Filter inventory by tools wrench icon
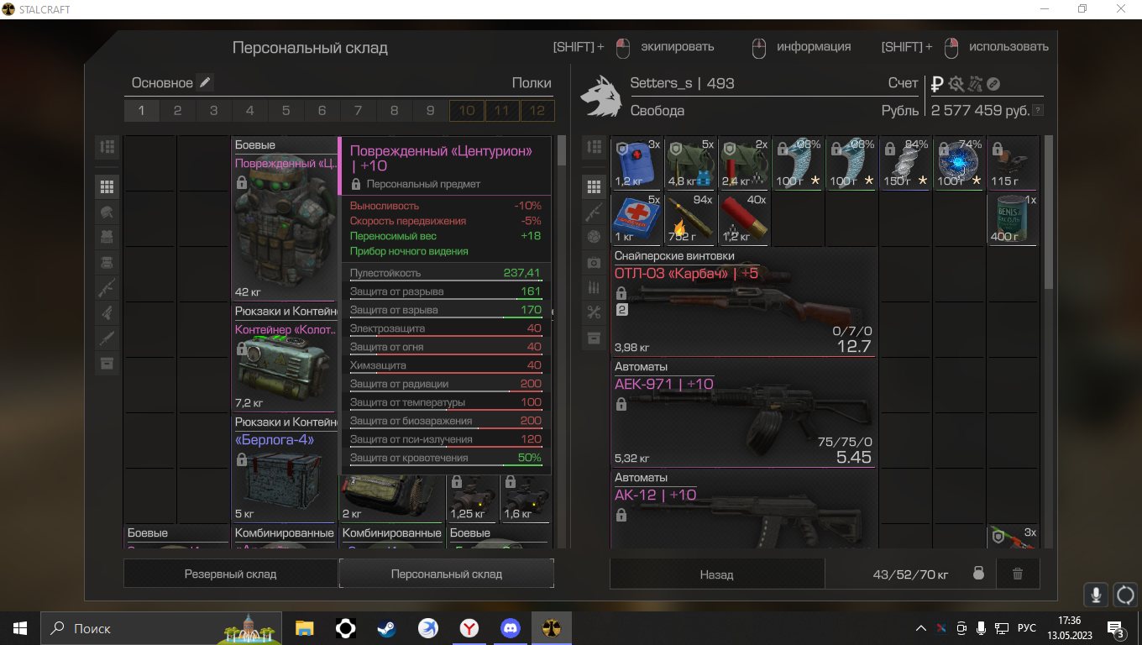The height and width of the screenshot is (645, 1142). [x=595, y=312]
